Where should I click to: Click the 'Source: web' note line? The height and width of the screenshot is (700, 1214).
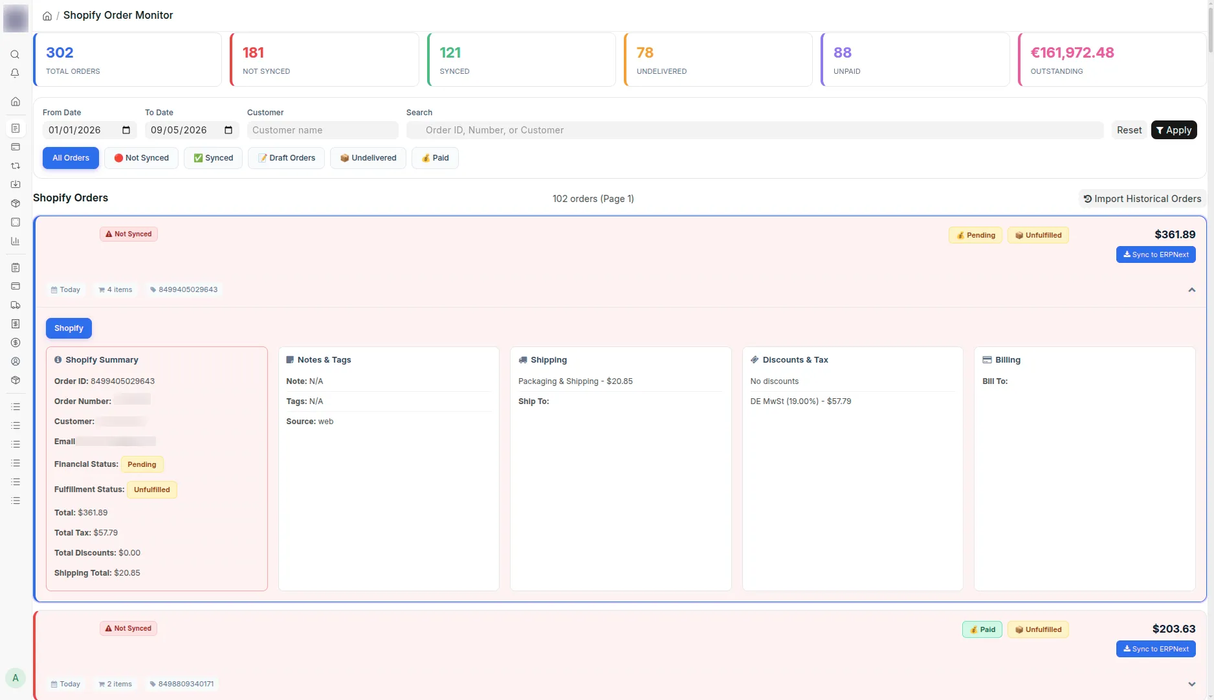point(310,422)
